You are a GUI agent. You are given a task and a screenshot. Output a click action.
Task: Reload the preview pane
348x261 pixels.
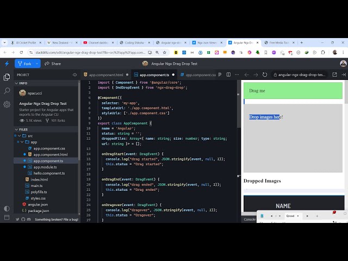[x=265, y=74]
